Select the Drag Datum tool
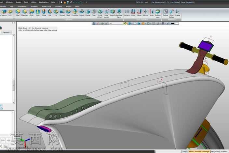This screenshot has height=153, width=229. (172, 14)
